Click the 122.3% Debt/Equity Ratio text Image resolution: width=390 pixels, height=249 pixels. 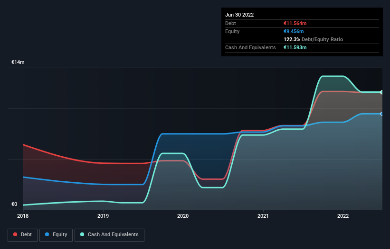click(313, 39)
